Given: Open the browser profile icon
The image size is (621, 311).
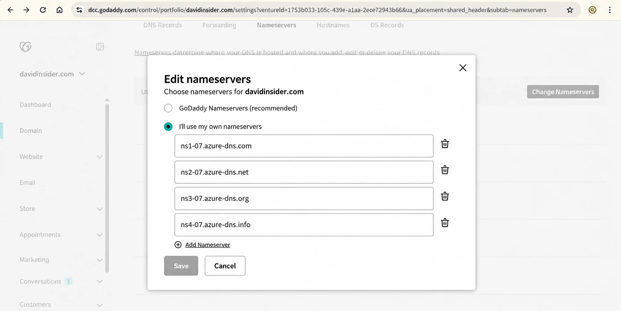Looking at the screenshot, I should pos(592,10).
